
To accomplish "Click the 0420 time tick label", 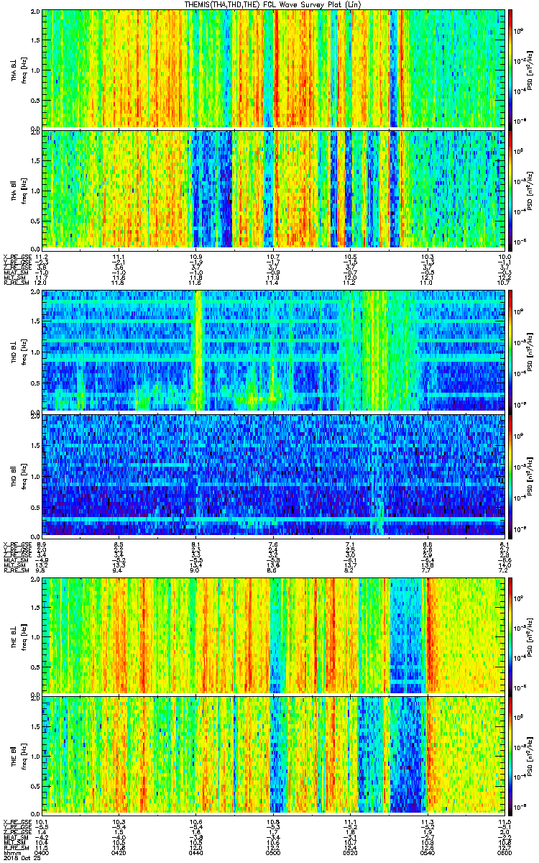I will click(119, 851).
